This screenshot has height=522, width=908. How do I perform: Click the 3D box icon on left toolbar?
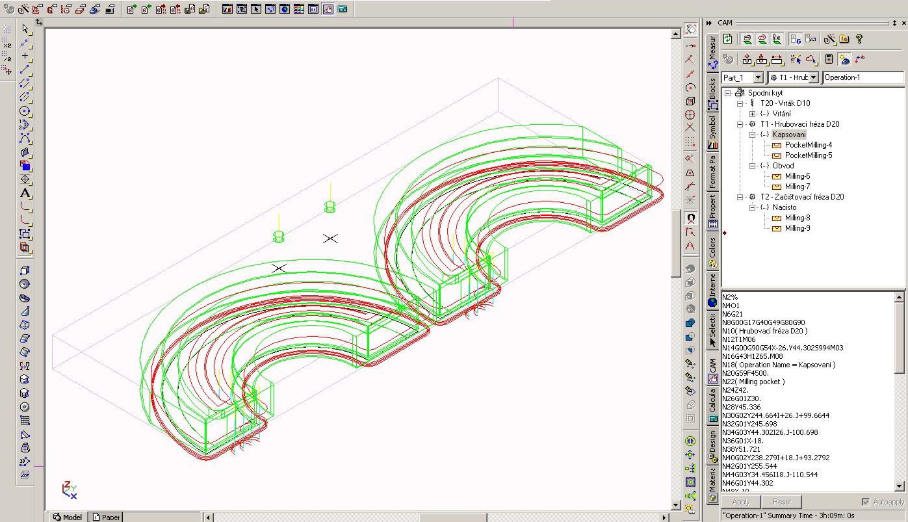25,270
